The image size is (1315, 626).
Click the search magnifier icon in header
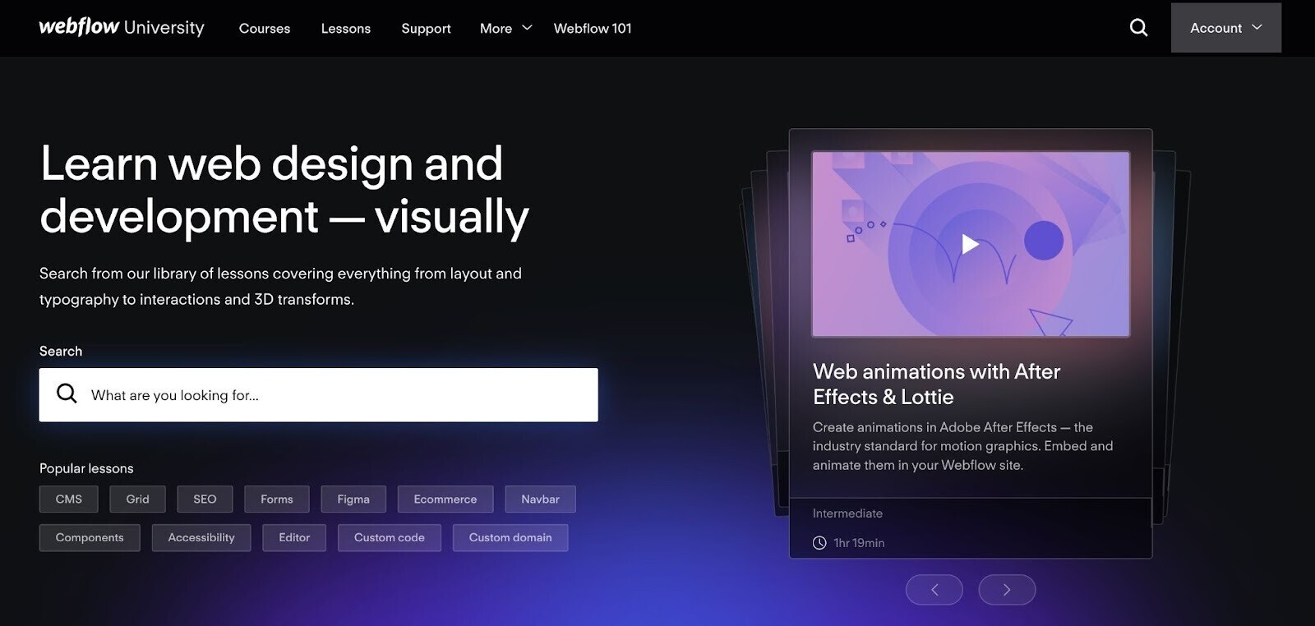click(x=1138, y=28)
